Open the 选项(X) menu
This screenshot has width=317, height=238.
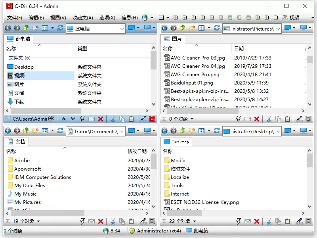click(x=108, y=17)
